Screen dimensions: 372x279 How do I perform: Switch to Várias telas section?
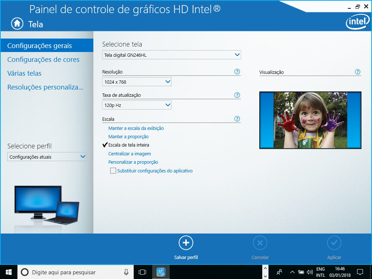pyautogui.click(x=24, y=73)
